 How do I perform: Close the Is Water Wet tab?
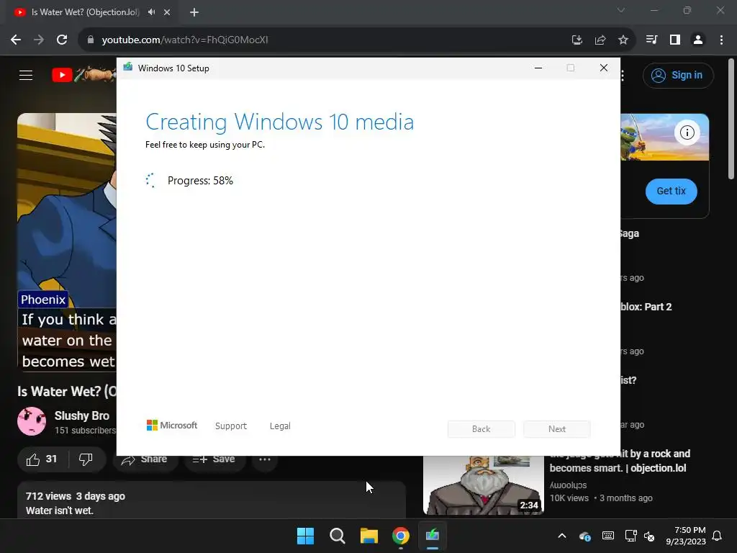[167, 12]
